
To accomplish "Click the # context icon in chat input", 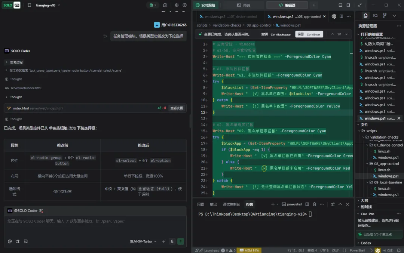I will [18, 241].
